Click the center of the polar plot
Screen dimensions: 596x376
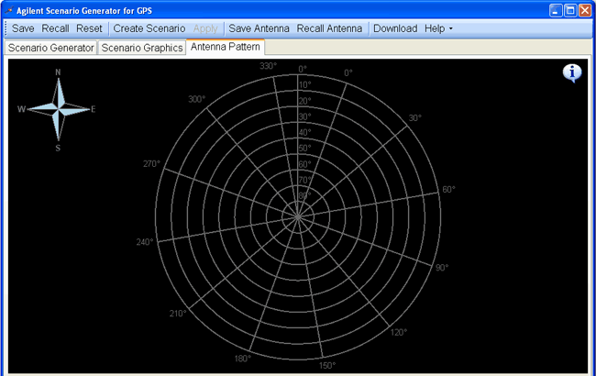pyautogui.click(x=297, y=215)
